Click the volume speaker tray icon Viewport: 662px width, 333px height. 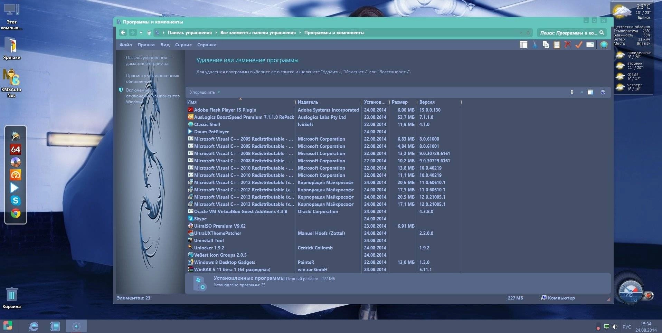click(615, 327)
